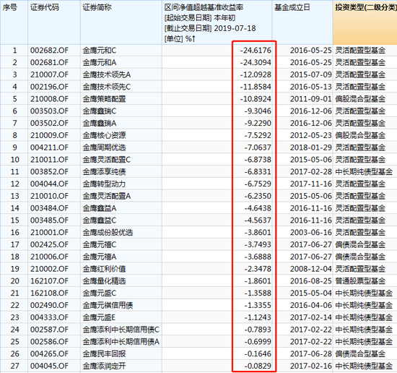Click the 证券简称 column header
This screenshot has width=397, height=373.
pos(121,22)
